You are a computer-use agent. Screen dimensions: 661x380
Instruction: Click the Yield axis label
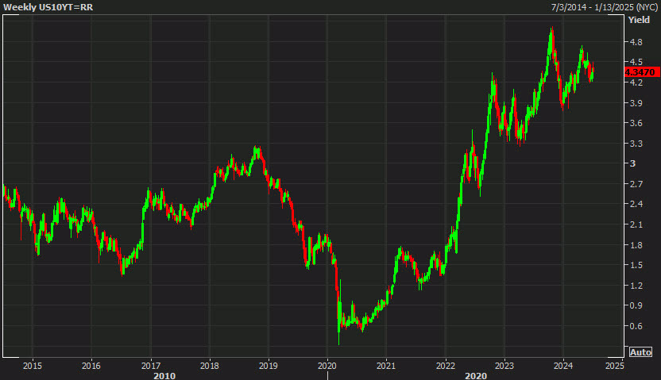[639, 20]
